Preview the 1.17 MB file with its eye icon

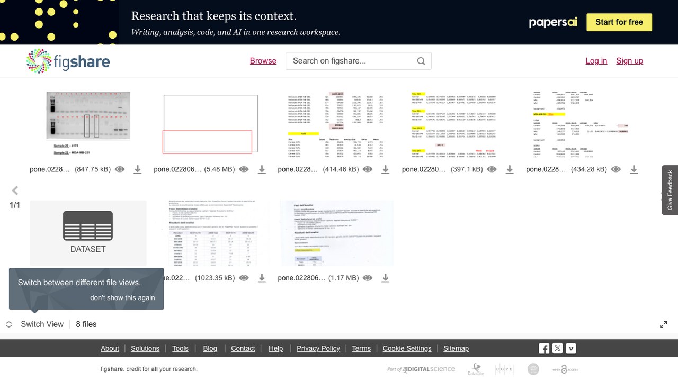click(368, 278)
